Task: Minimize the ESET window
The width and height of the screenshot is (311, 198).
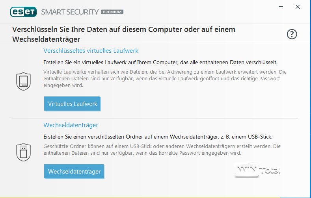Action: [281, 7]
